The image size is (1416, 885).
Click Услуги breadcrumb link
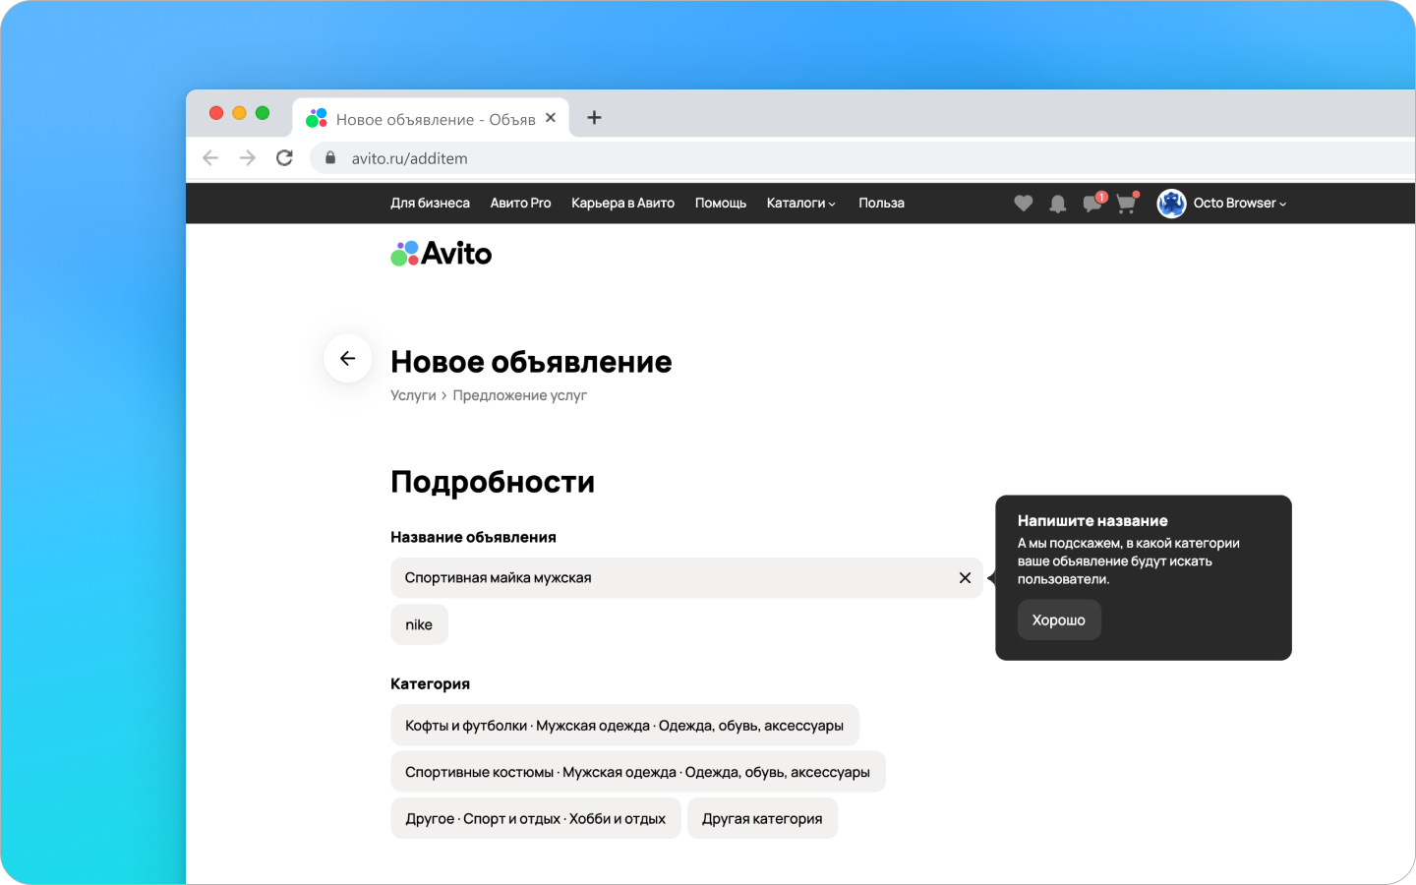[413, 395]
